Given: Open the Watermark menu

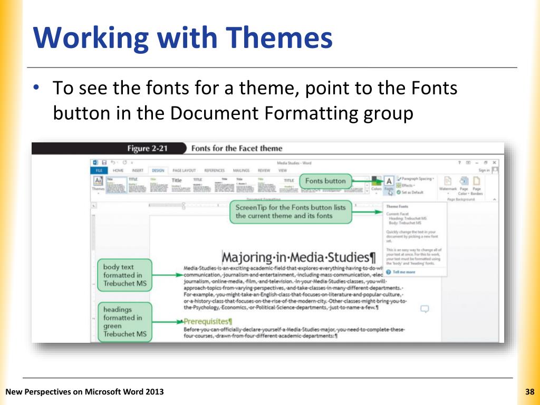Looking at the screenshot, I should 448,184.
